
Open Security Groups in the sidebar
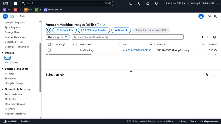pyautogui.click(x=13, y=94)
